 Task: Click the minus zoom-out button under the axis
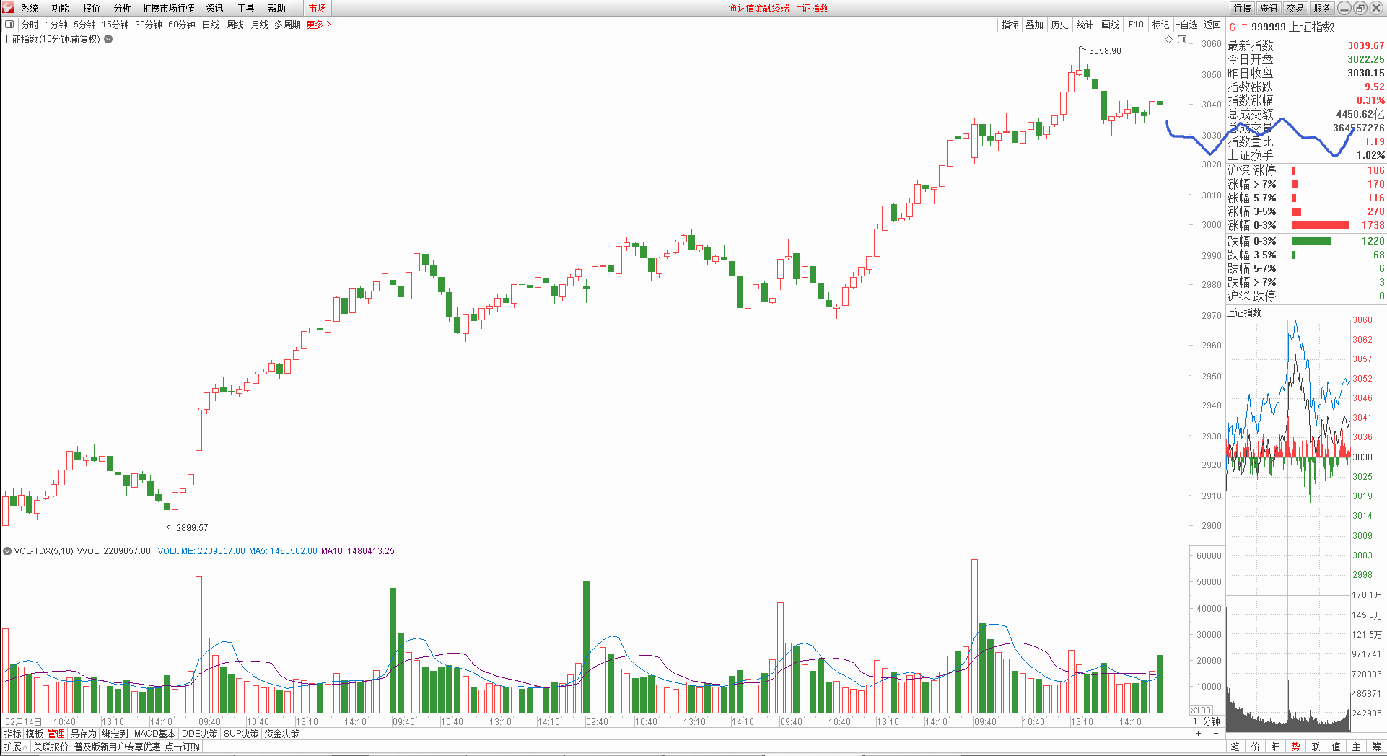coord(1216,734)
